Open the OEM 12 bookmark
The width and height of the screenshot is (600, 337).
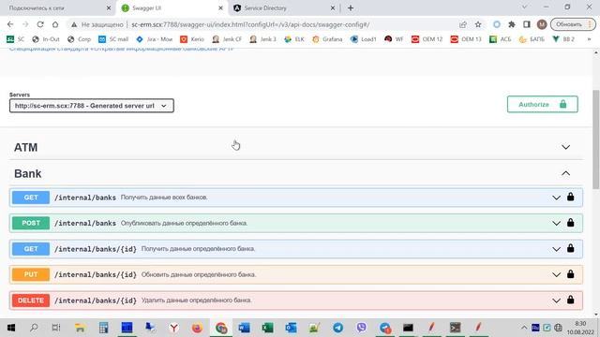[x=427, y=39]
